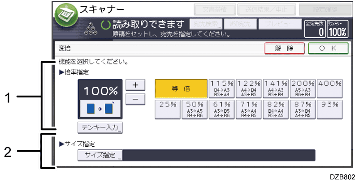Click the original-to-copy page icon under 100%
Image resolution: width=355 pixels, height=182 pixels.
coord(100,109)
